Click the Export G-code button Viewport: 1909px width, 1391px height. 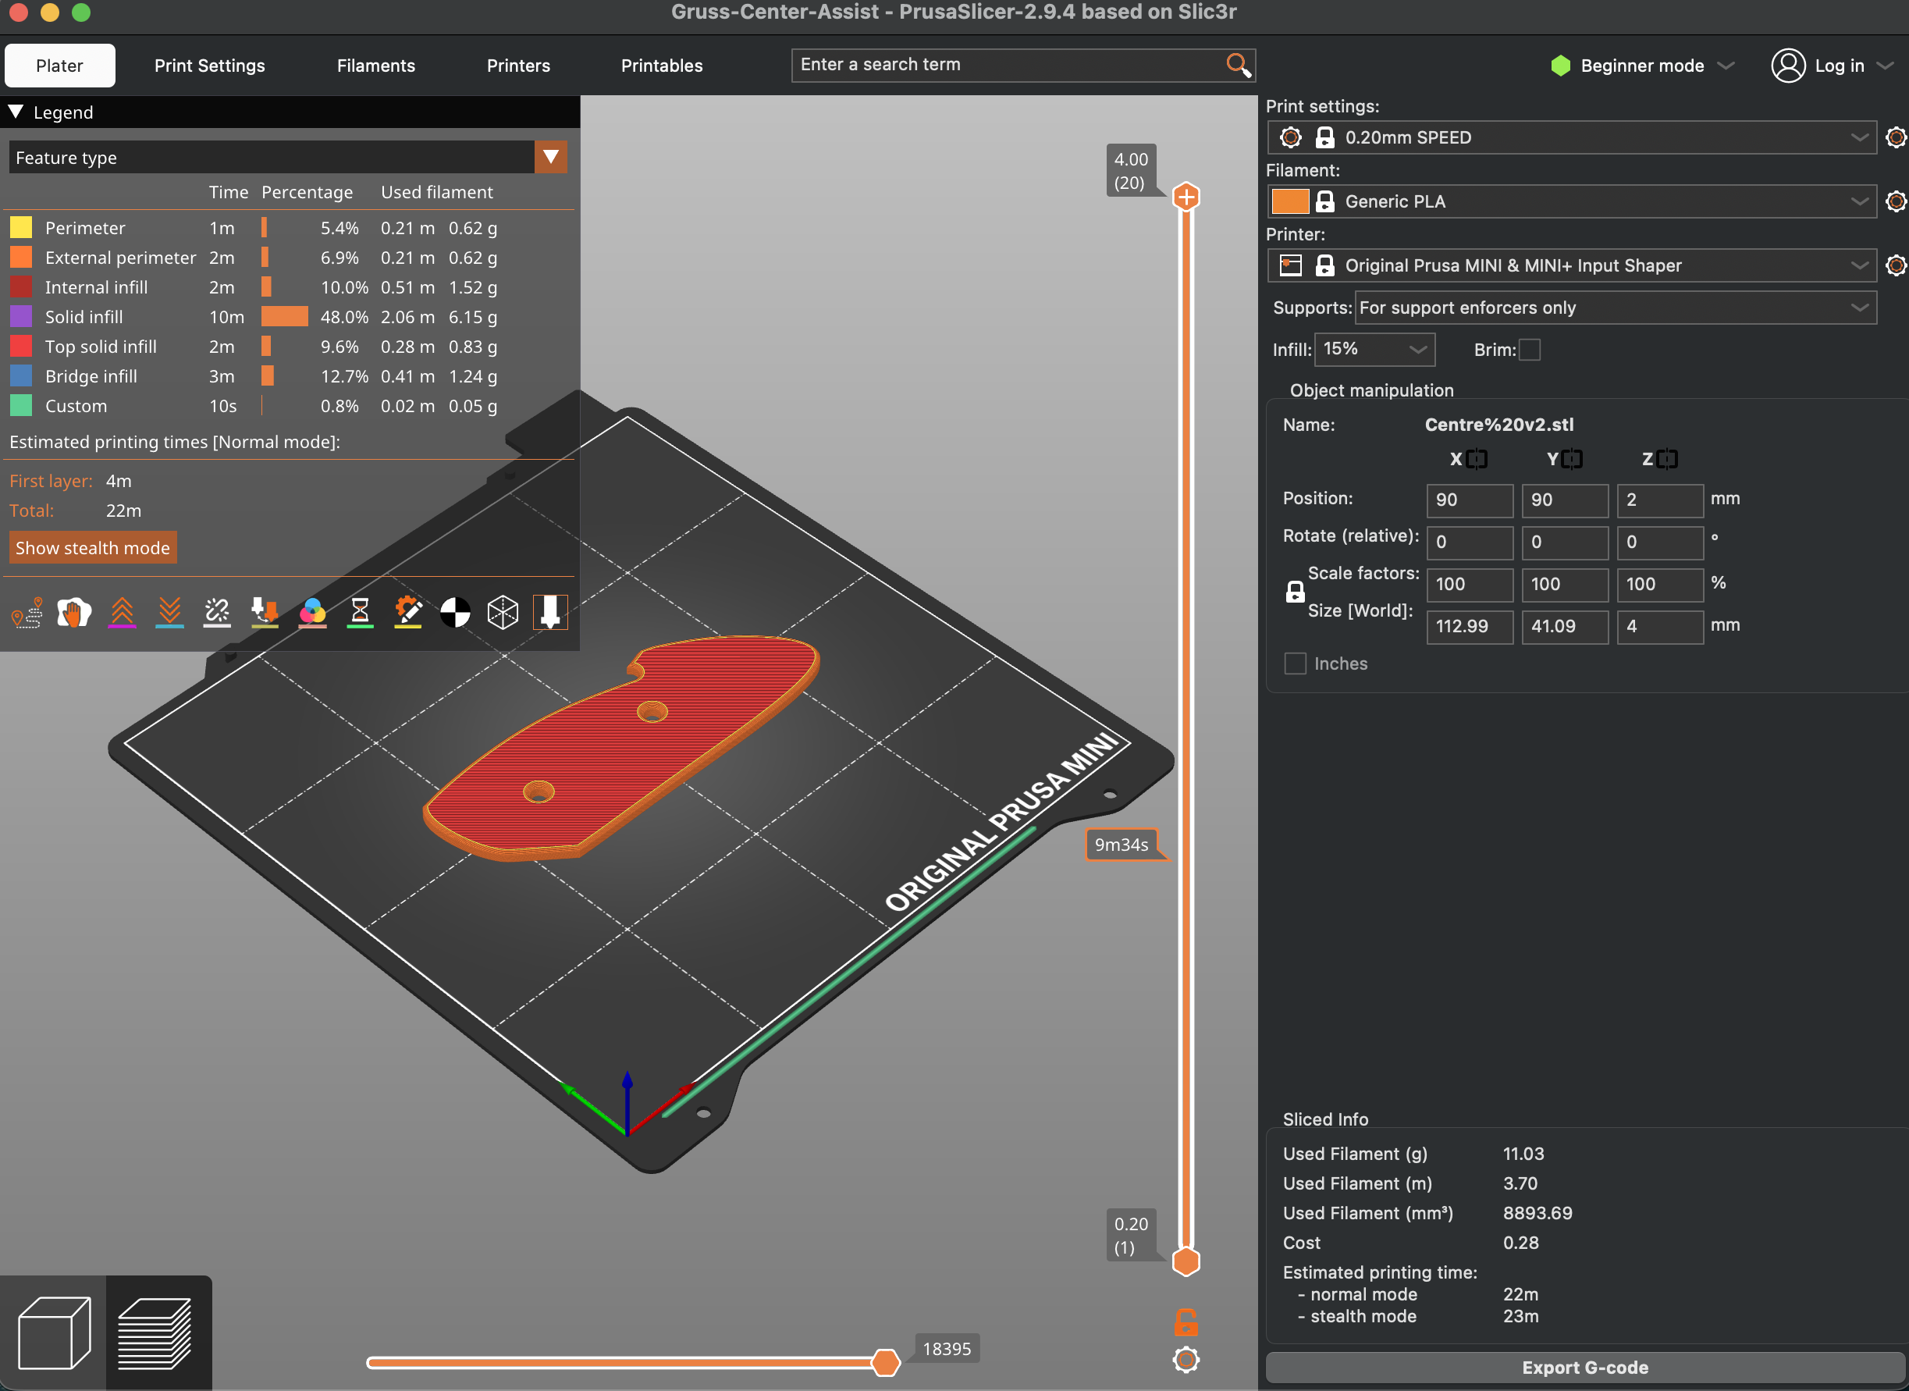click(x=1584, y=1368)
